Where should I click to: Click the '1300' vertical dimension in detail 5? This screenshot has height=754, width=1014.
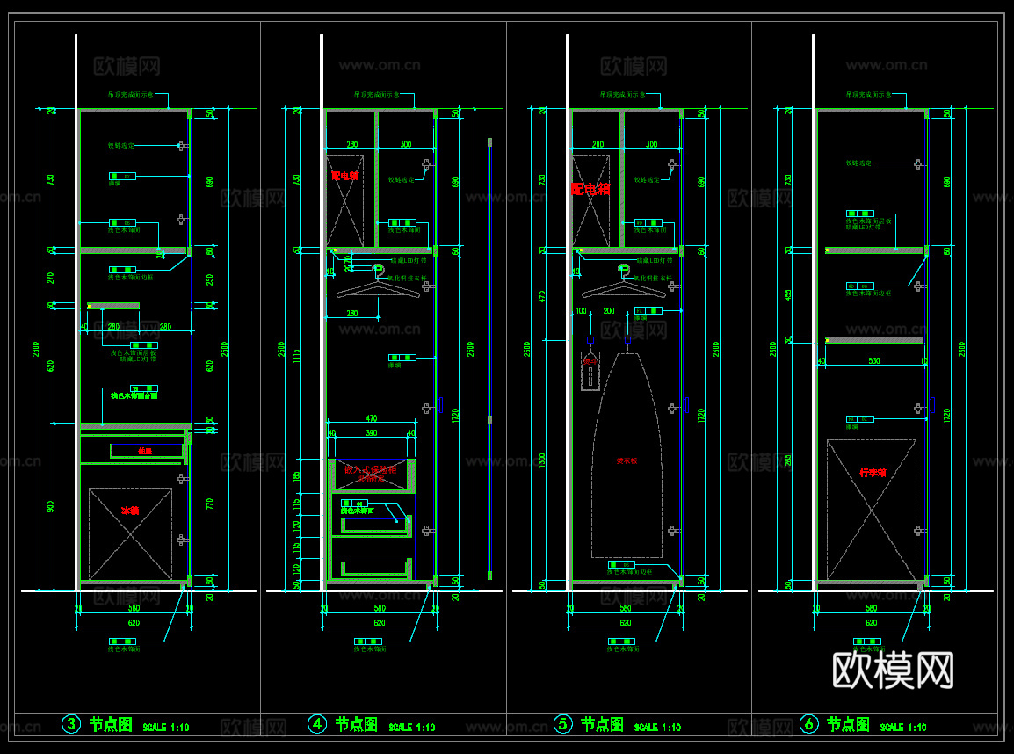coord(541,460)
